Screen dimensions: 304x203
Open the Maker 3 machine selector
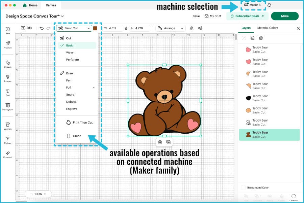click(253, 5)
